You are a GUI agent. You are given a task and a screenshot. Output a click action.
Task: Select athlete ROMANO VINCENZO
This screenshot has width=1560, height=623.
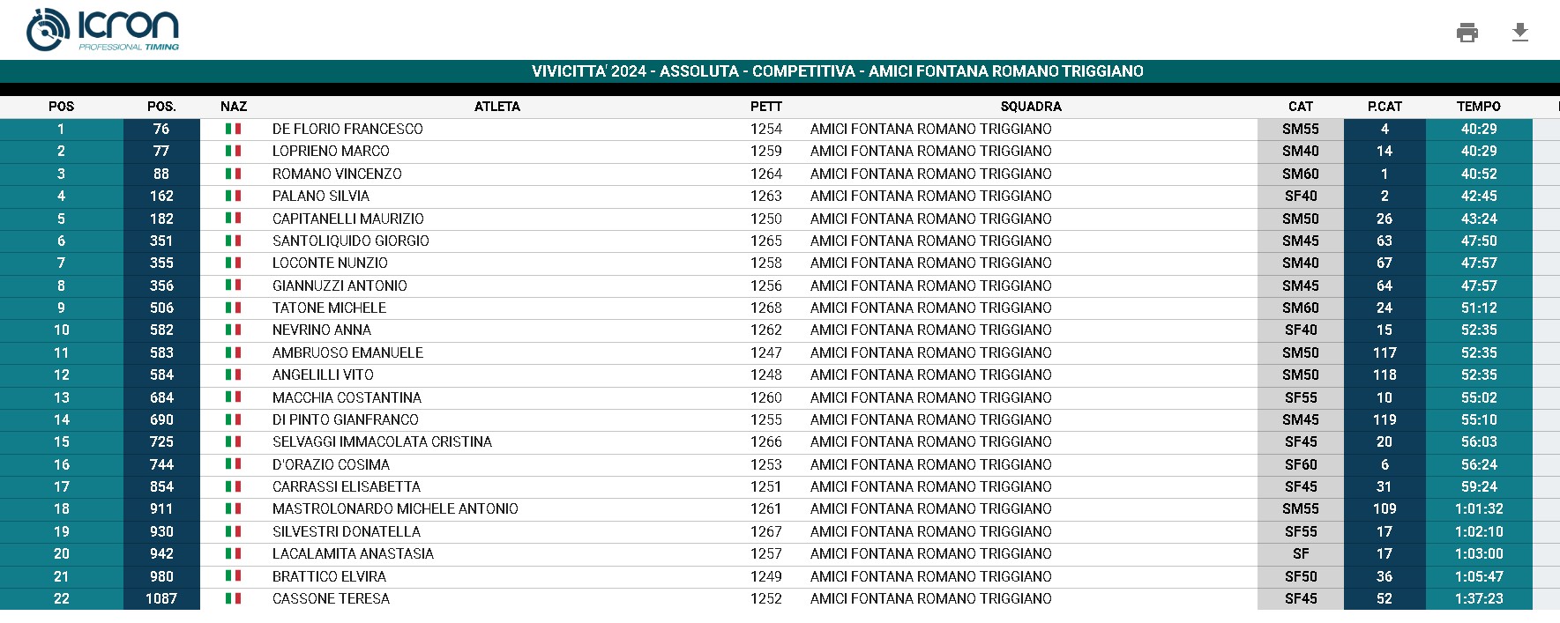coord(337,174)
